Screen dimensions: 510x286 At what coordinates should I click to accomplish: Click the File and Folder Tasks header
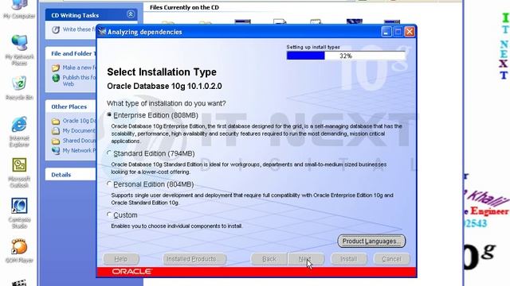(71, 53)
